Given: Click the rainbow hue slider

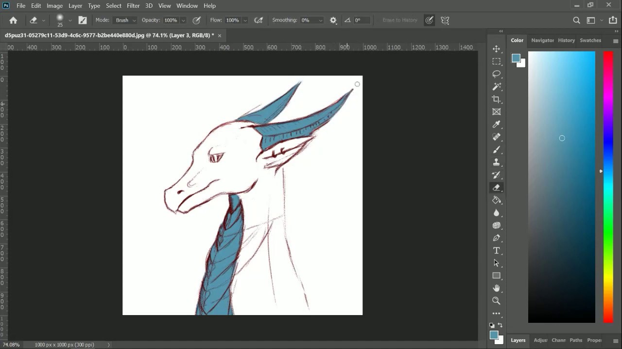Looking at the screenshot, I should 608,187.
